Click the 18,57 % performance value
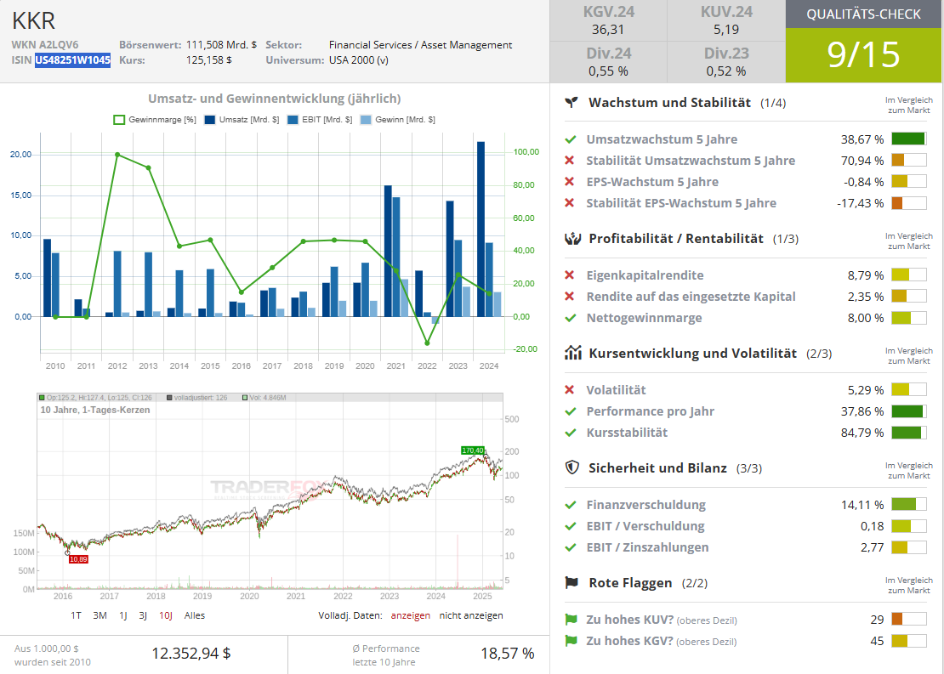 point(508,654)
